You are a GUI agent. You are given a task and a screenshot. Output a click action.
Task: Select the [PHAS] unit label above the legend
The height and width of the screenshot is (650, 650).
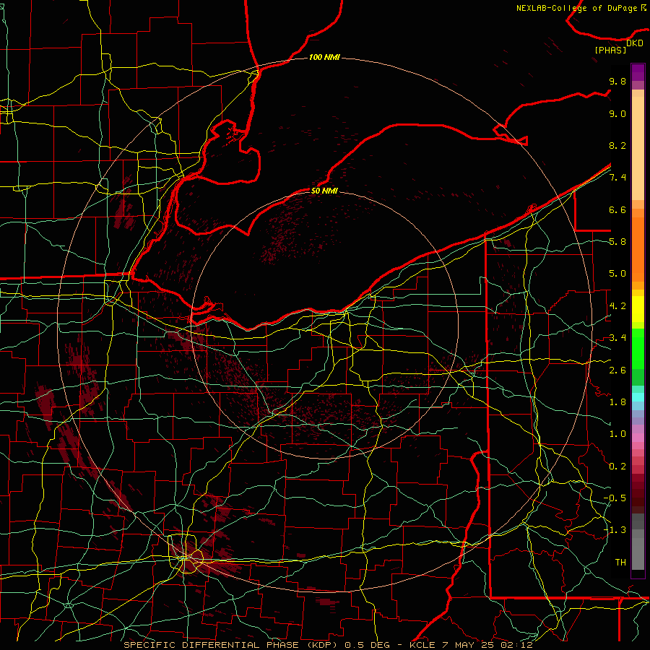(x=610, y=51)
